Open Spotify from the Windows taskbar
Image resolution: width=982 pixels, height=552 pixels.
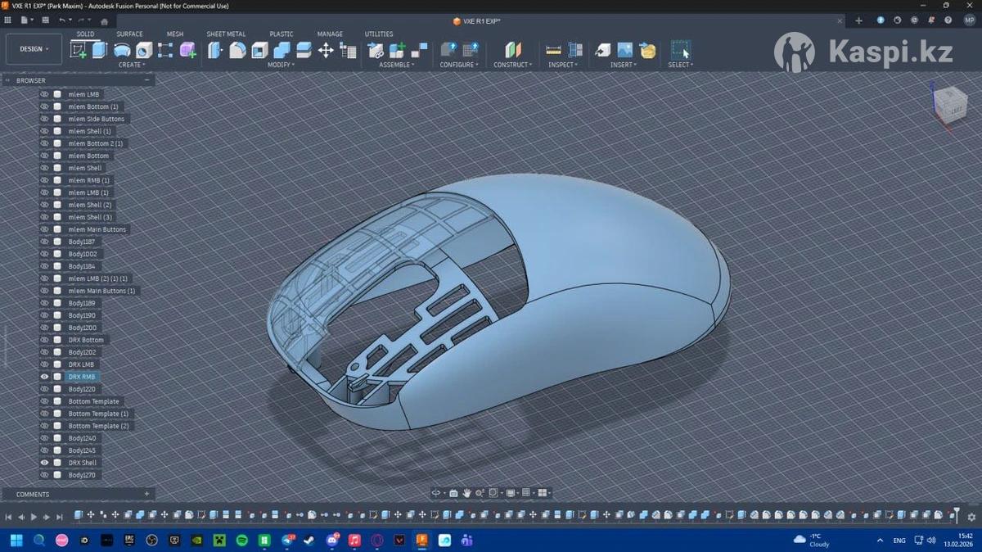(242, 541)
